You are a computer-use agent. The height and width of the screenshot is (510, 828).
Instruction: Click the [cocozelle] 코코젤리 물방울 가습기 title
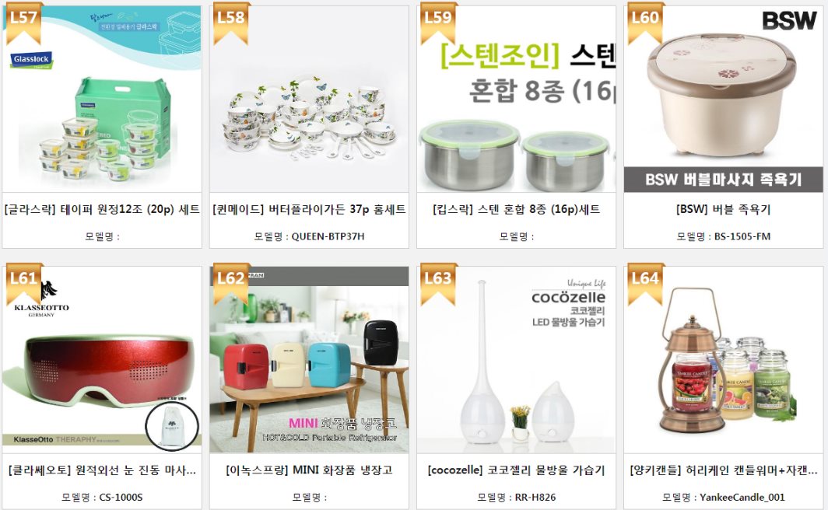pyautogui.click(x=516, y=470)
